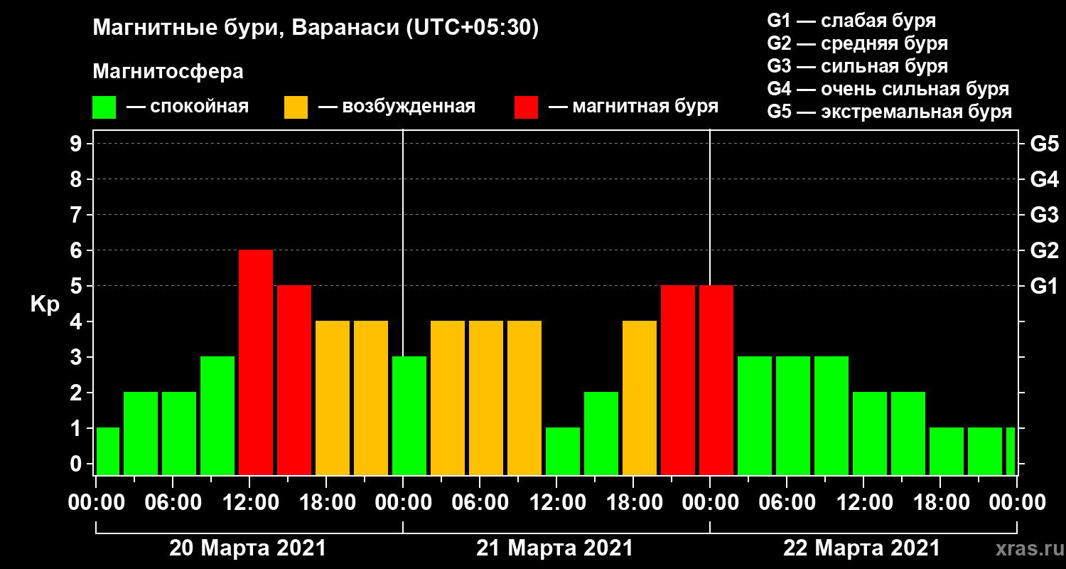1066x569 pixels.
Task: Click the '18:00' time label for 22 Марта
Action: point(941,502)
